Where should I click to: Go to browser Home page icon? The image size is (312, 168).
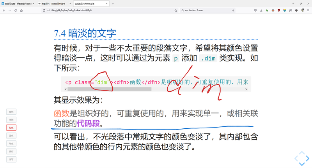coord(21,10)
